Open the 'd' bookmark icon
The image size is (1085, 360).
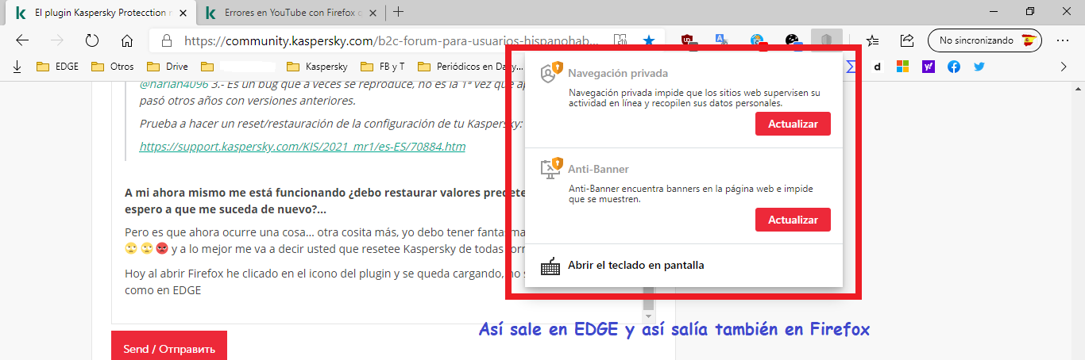(877, 67)
